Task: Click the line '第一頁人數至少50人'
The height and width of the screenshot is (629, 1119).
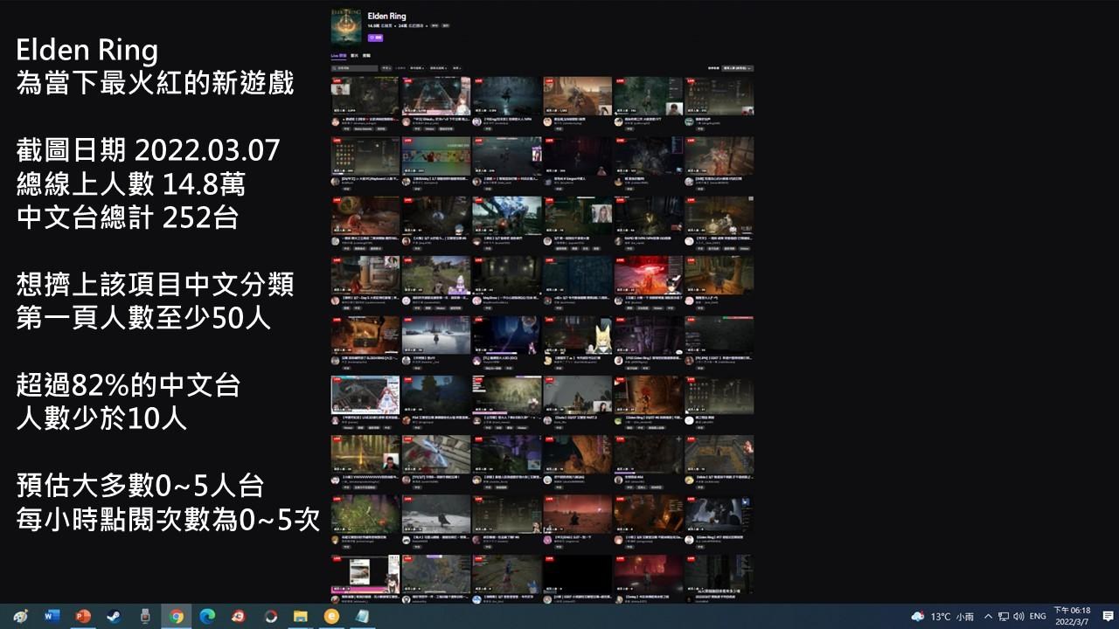Action: coord(143,318)
